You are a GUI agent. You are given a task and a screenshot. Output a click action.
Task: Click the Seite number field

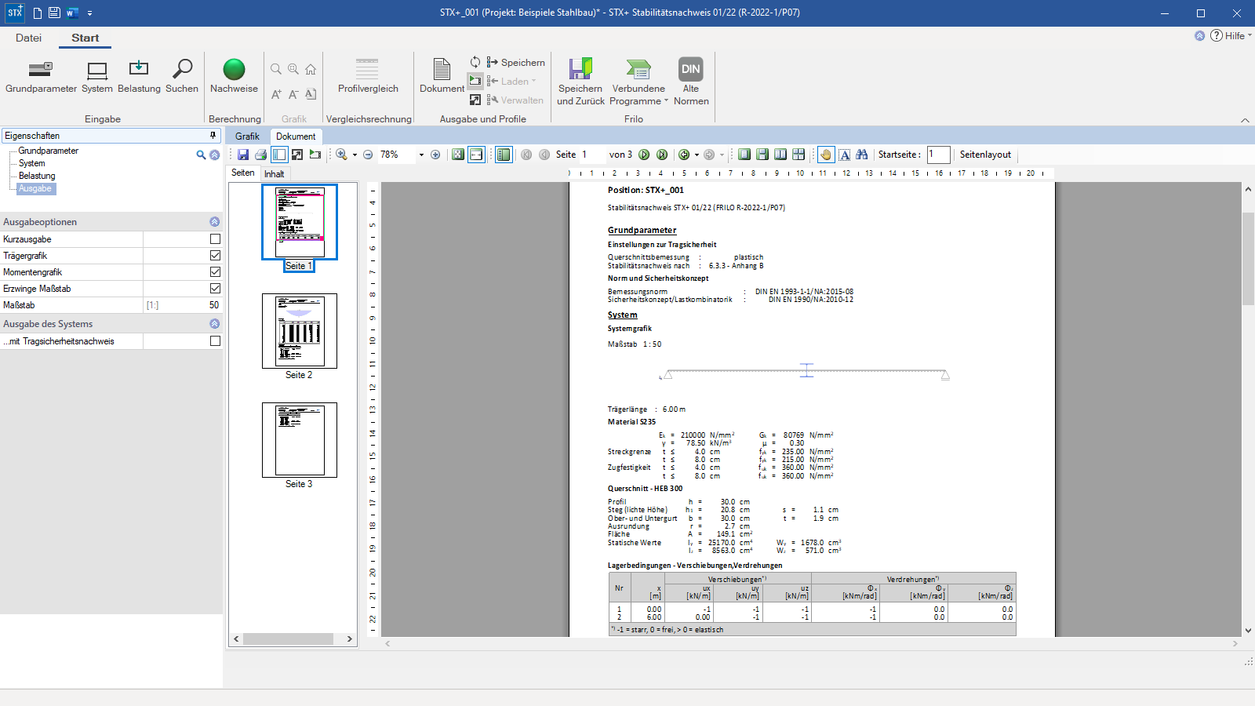tap(591, 155)
